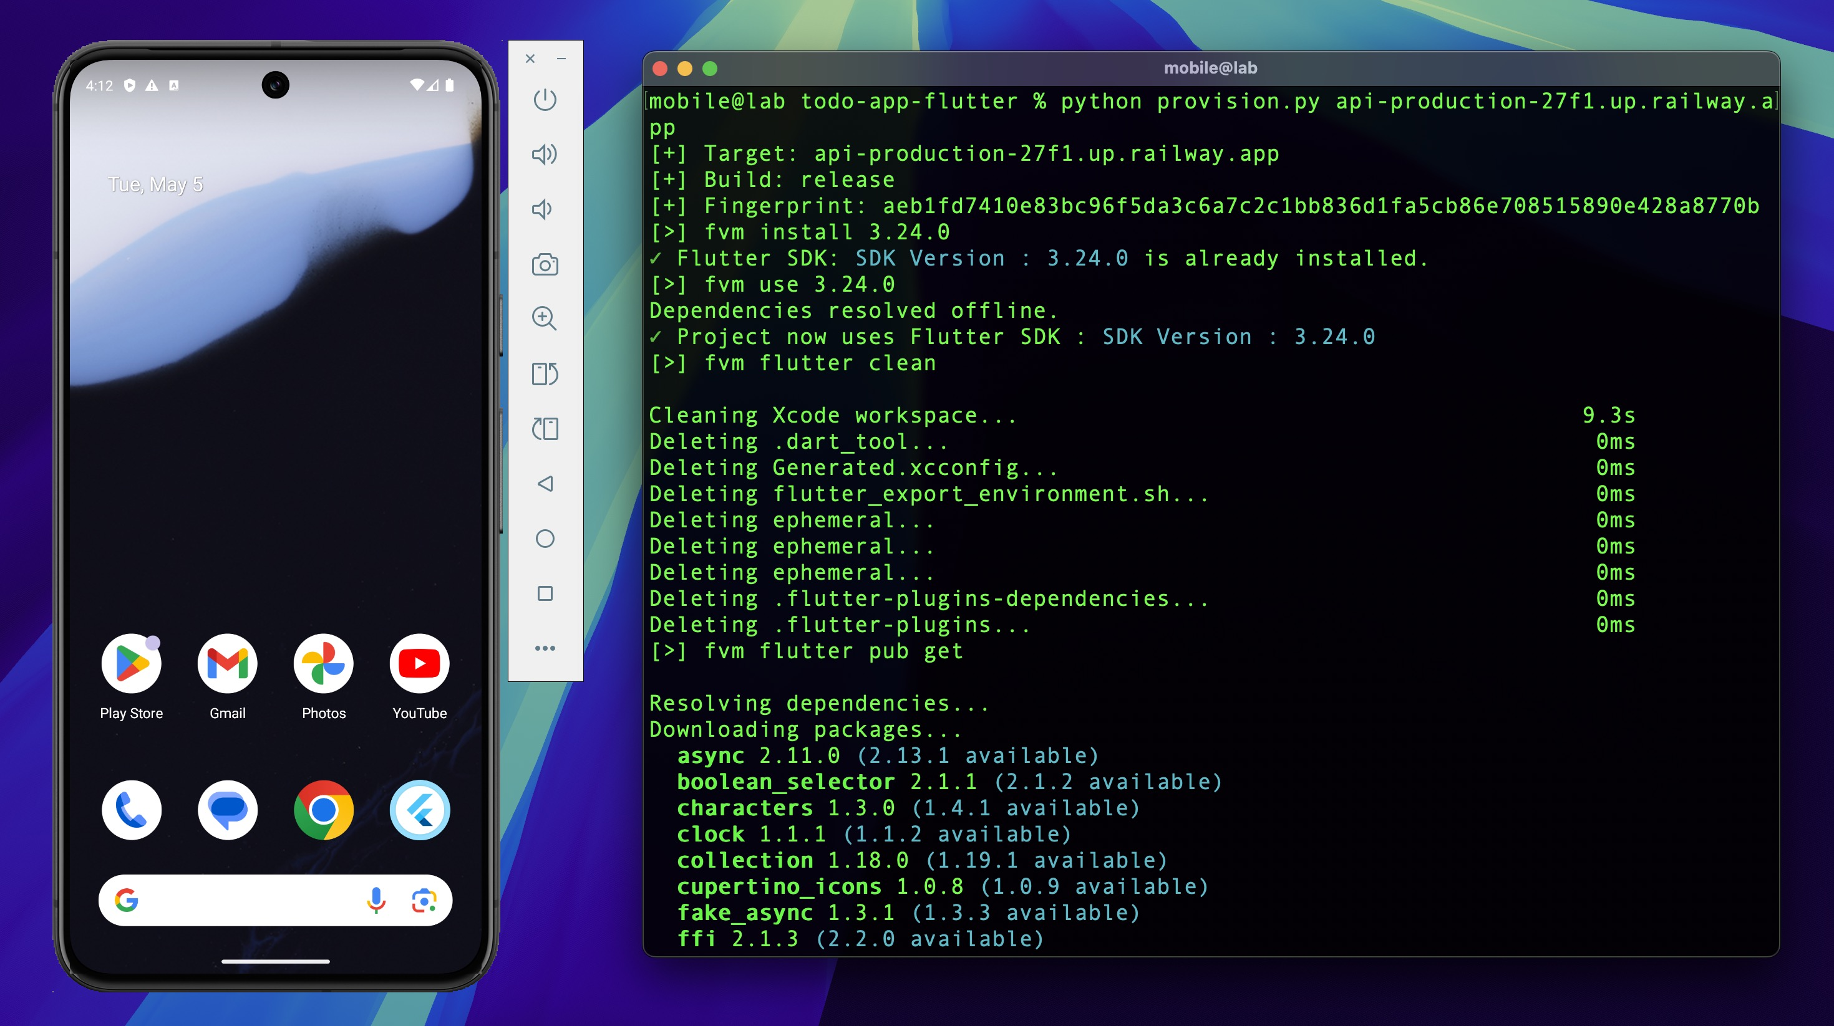The width and height of the screenshot is (1834, 1026).
Task: Tap the battery icon in status bar
Action: click(x=450, y=85)
